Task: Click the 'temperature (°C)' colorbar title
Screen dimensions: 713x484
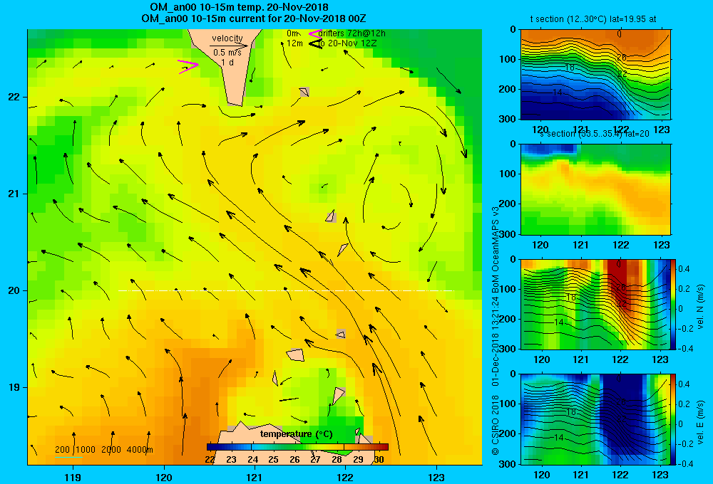Action: point(297,434)
